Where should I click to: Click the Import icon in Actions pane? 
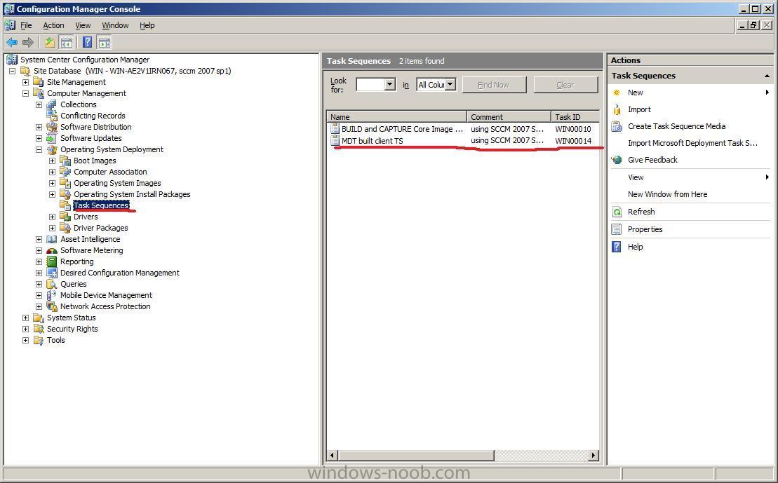pos(617,109)
